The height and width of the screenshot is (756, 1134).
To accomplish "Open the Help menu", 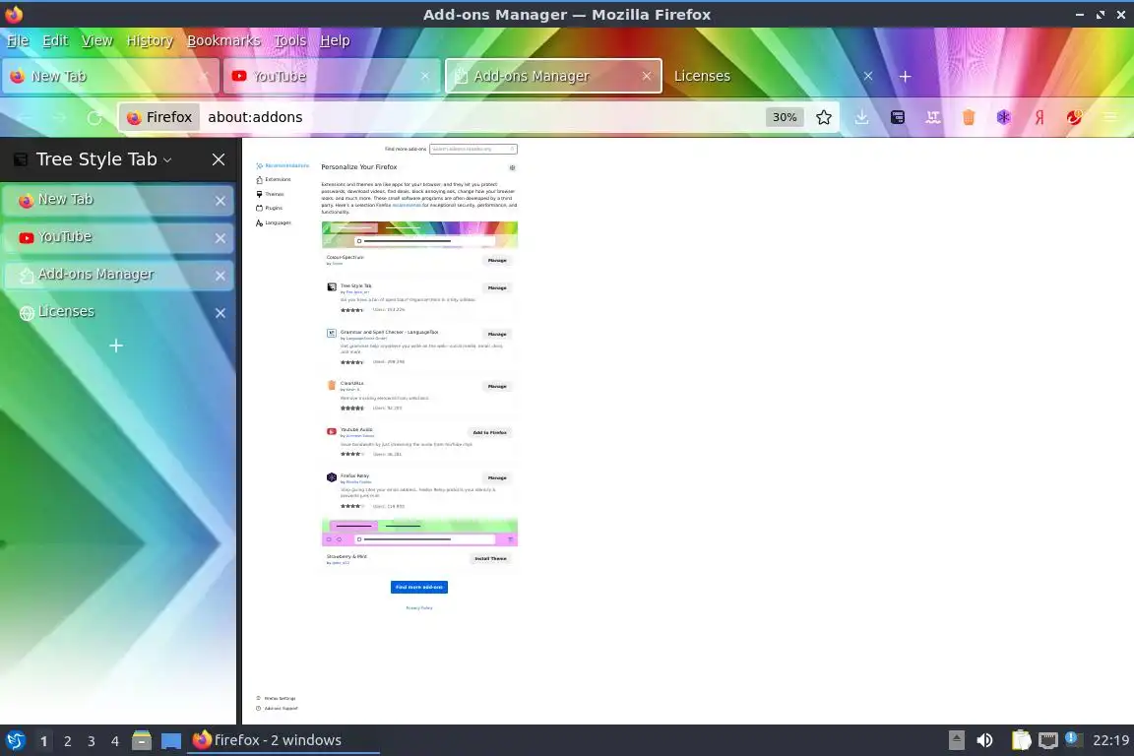I will 335,40.
